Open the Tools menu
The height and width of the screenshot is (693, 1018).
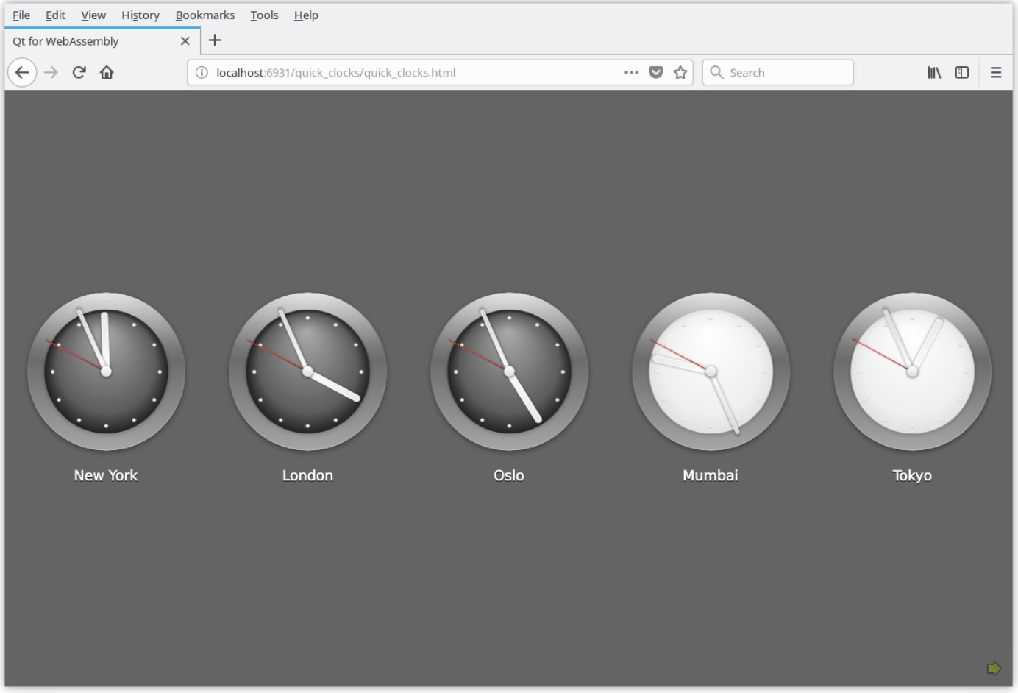tap(264, 15)
